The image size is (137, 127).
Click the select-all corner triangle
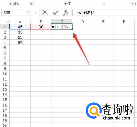[x=7, y=21]
